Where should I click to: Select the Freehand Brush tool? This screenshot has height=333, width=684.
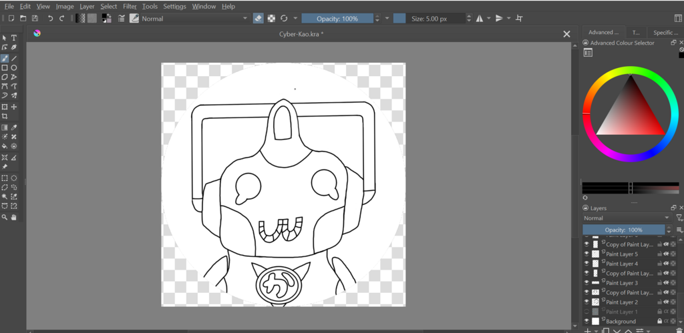pos(5,59)
